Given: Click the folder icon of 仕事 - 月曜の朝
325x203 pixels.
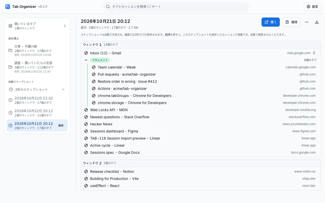Looking at the screenshot, I should point(10,50).
